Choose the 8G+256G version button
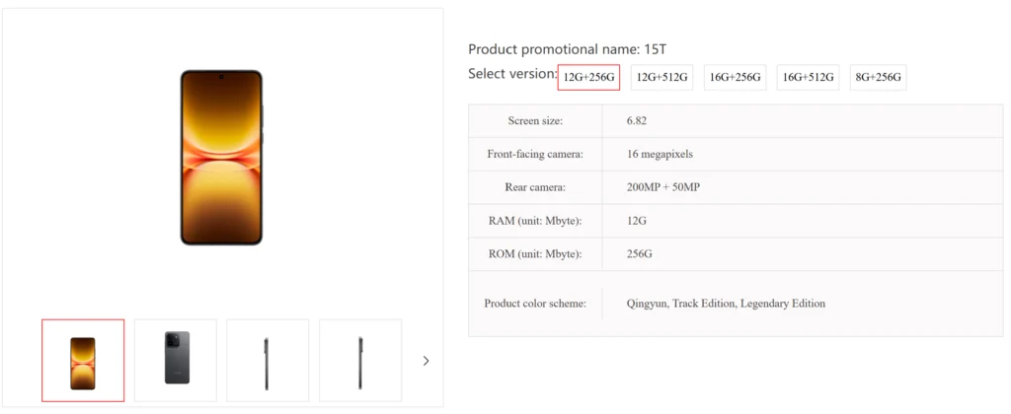 [878, 77]
